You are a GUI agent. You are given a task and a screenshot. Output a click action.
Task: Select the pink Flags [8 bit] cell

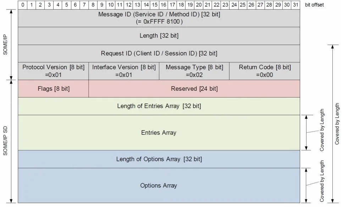pos(53,89)
